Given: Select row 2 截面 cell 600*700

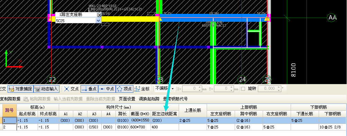Looking at the screenshot, I should tap(140, 127).
